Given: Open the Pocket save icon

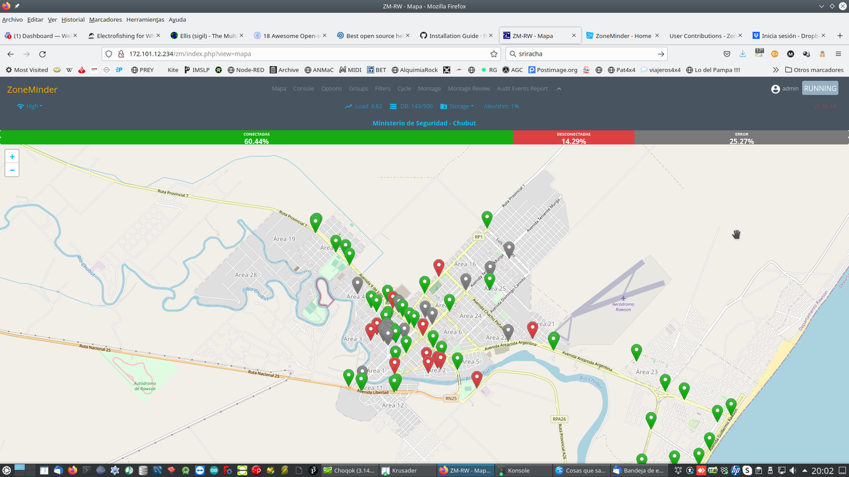Looking at the screenshot, I should pyautogui.click(x=727, y=54).
